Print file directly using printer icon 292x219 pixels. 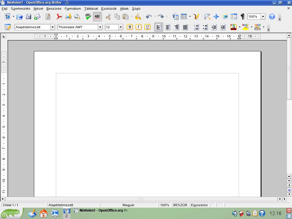(x=68, y=17)
